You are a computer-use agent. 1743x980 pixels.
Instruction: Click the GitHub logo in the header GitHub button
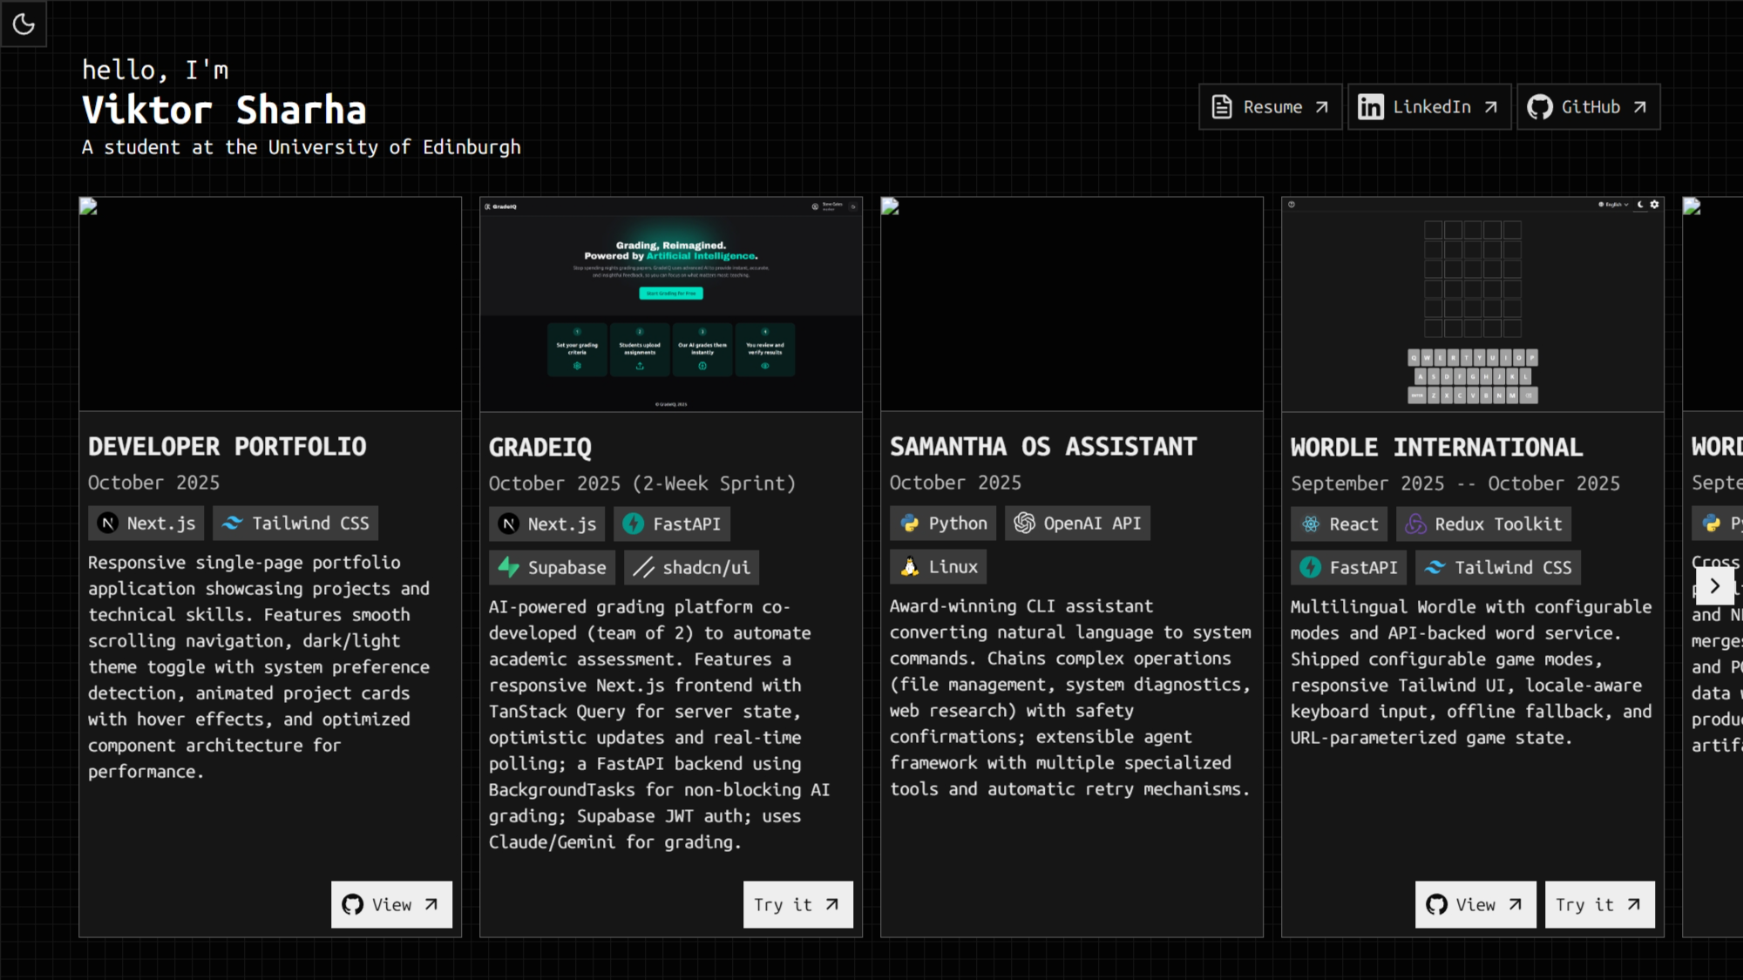(1541, 106)
